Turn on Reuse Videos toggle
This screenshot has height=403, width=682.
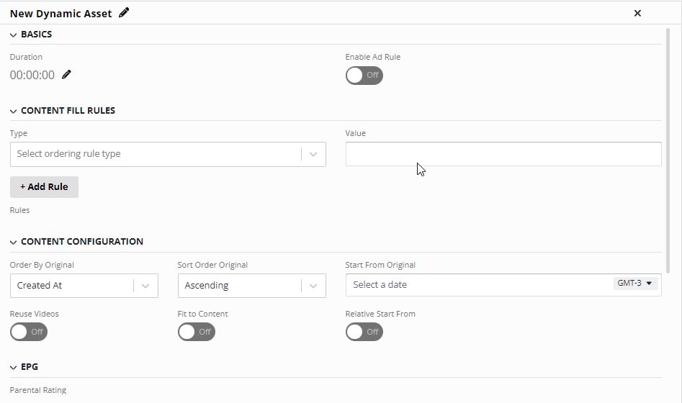[29, 332]
